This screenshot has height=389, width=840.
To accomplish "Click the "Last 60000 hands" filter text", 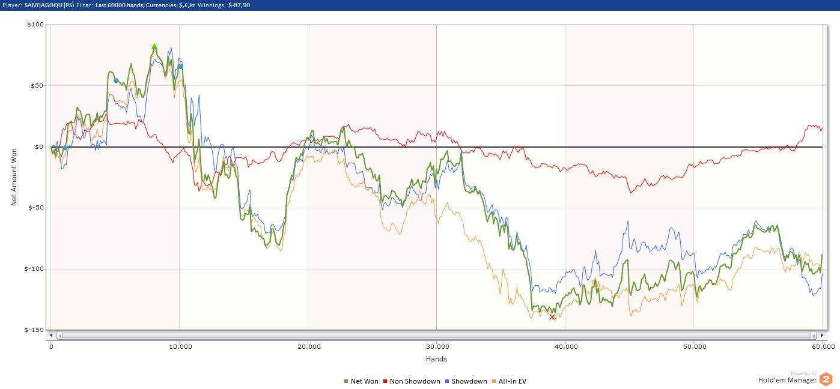I will pyautogui.click(x=120, y=5).
